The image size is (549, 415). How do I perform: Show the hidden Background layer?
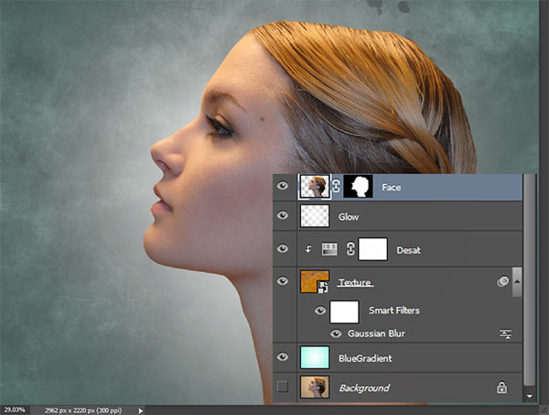[x=283, y=388]
